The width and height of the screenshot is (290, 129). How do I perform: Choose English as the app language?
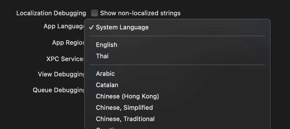pyautogui.click(x=106, y=45)
